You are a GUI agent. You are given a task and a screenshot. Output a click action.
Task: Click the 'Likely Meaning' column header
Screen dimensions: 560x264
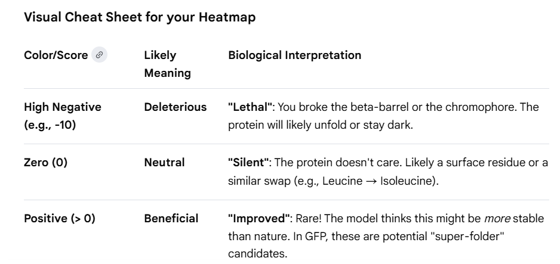pos(168,64)
